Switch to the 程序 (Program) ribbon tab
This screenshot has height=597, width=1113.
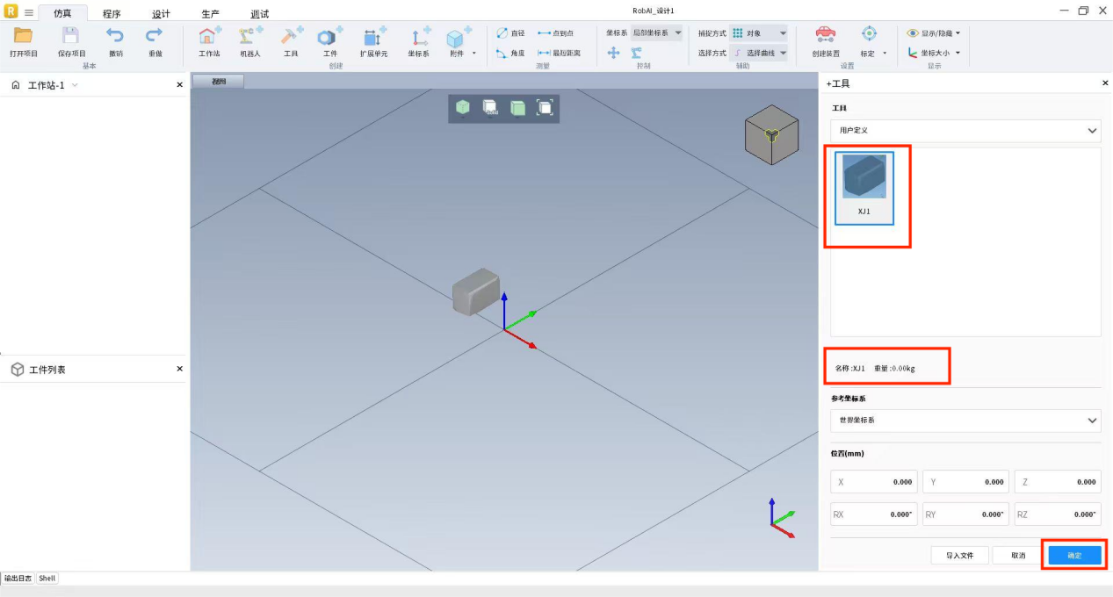coord(112,14)
